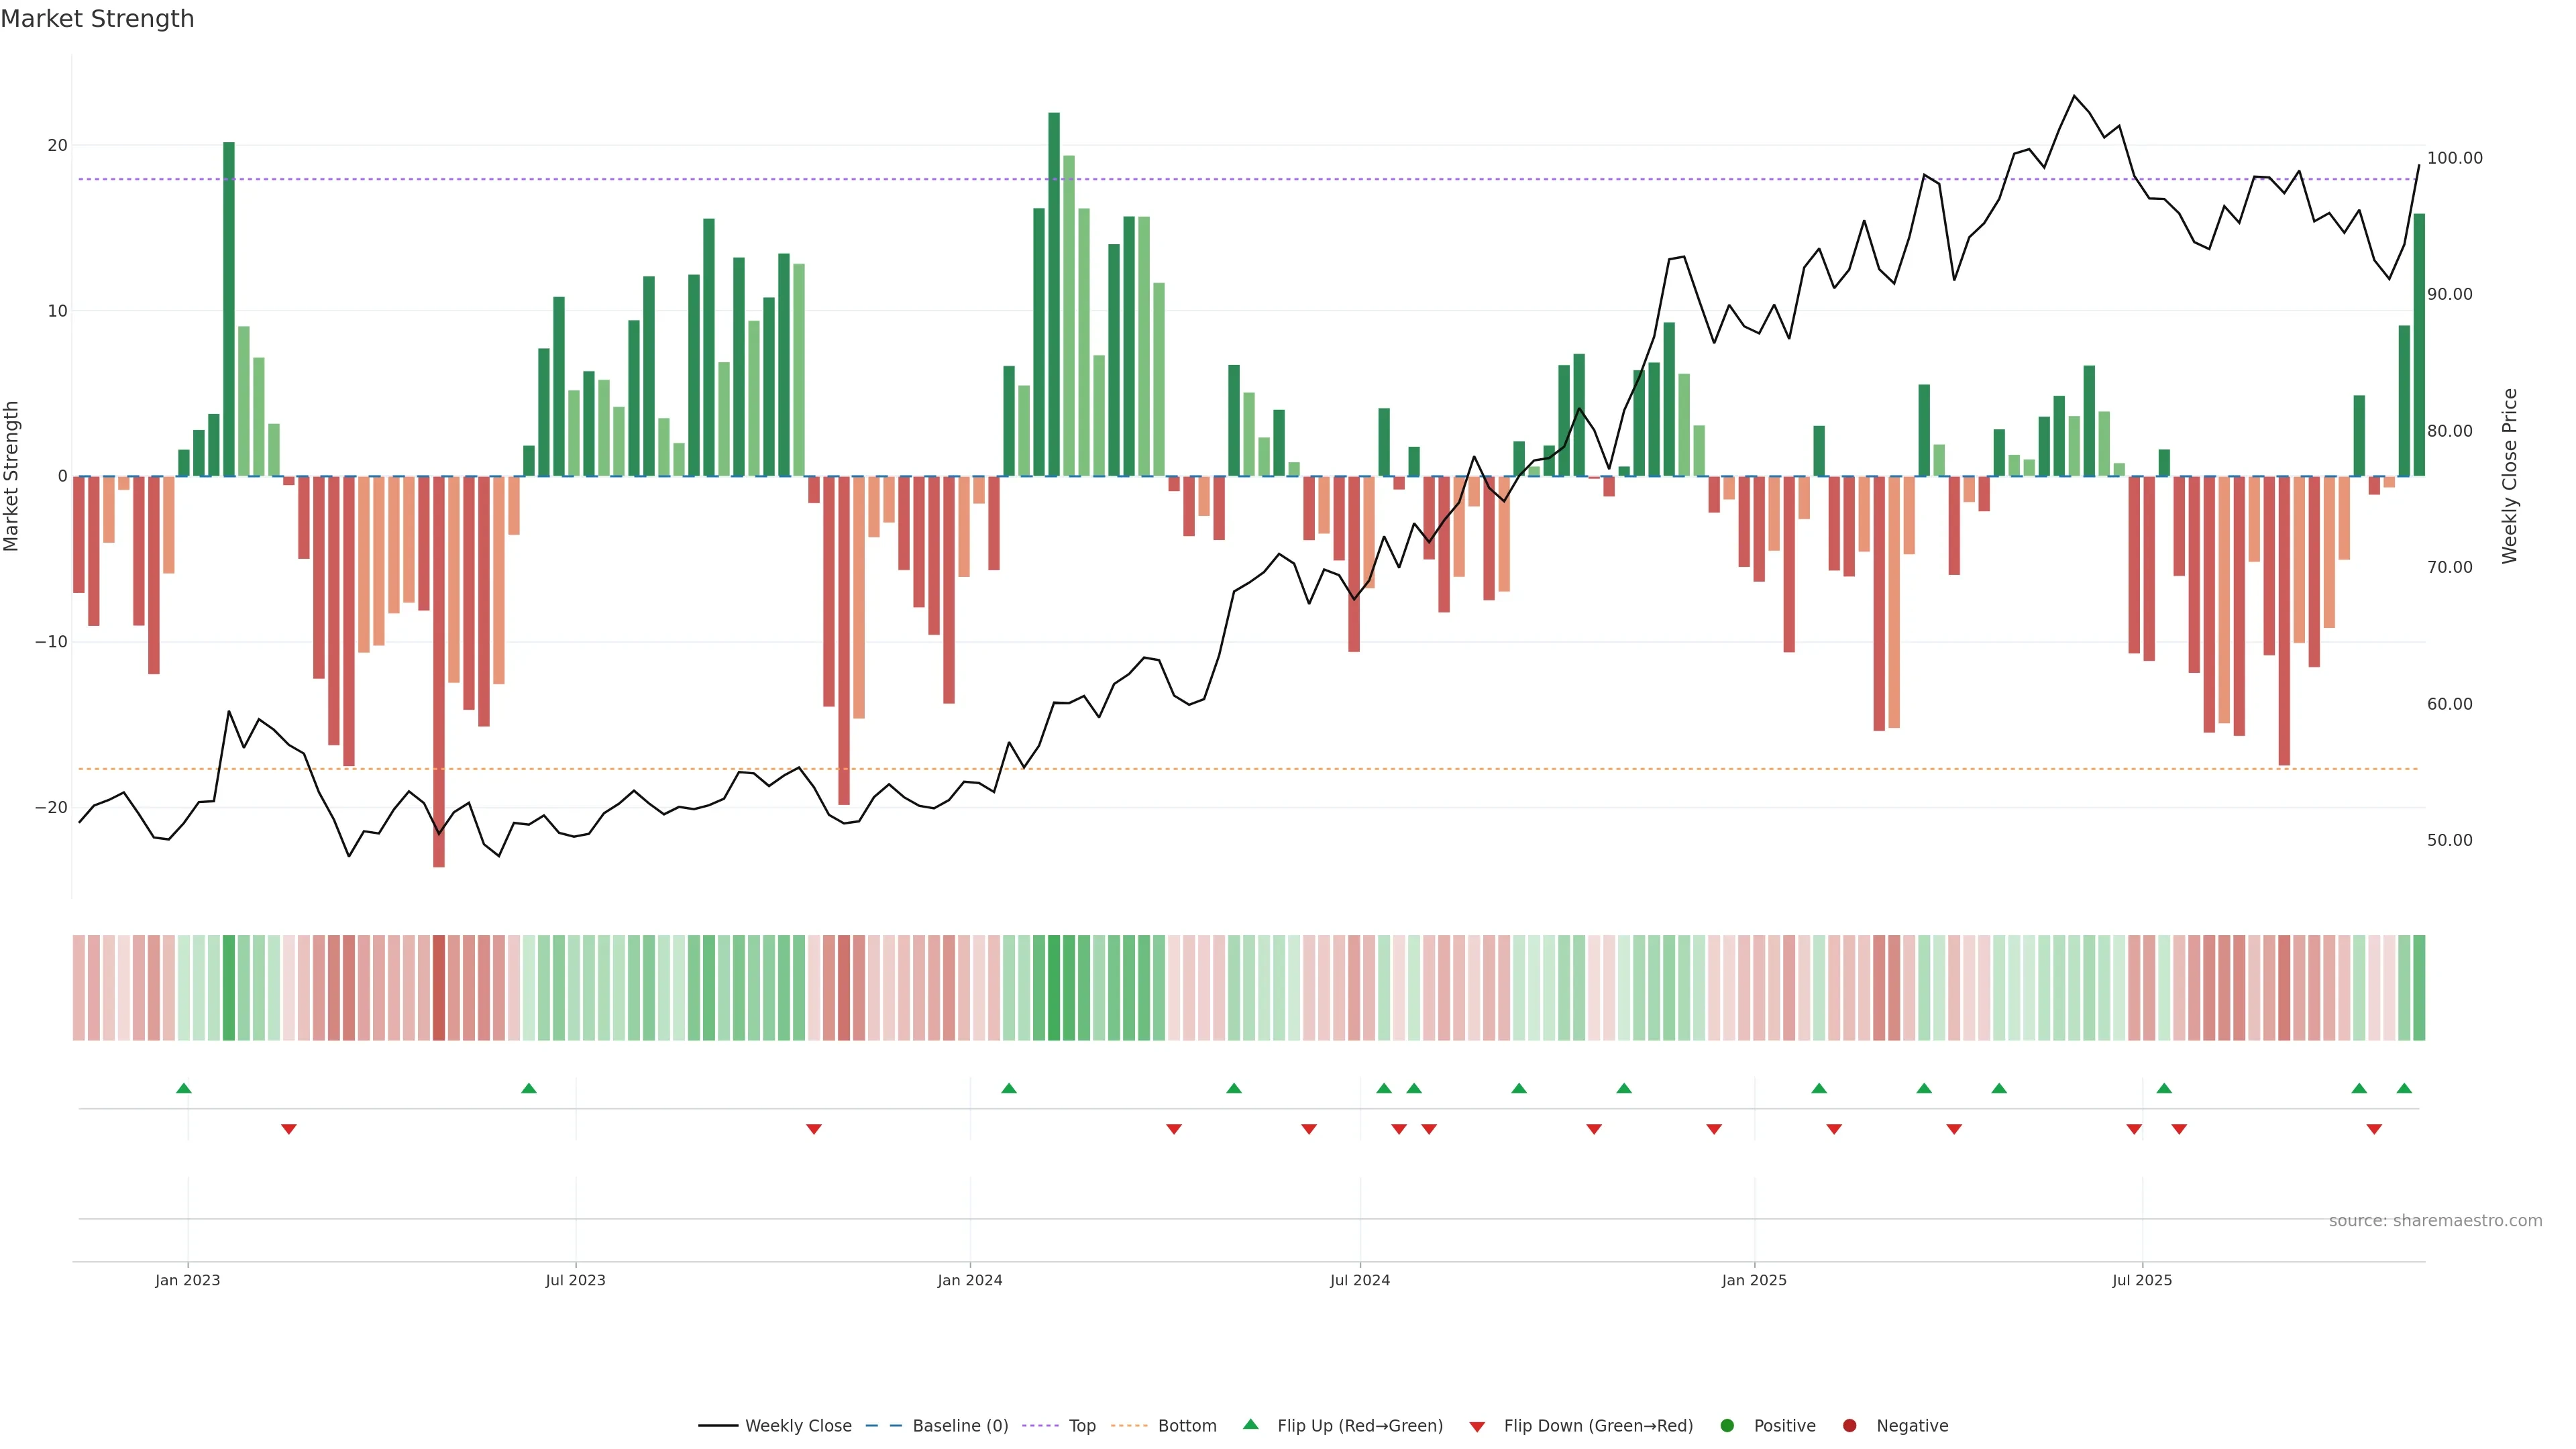This screenshot has width=2576, height=1449.
Task: Toggle the Weekly Close legend entry
Action: 798,1426
